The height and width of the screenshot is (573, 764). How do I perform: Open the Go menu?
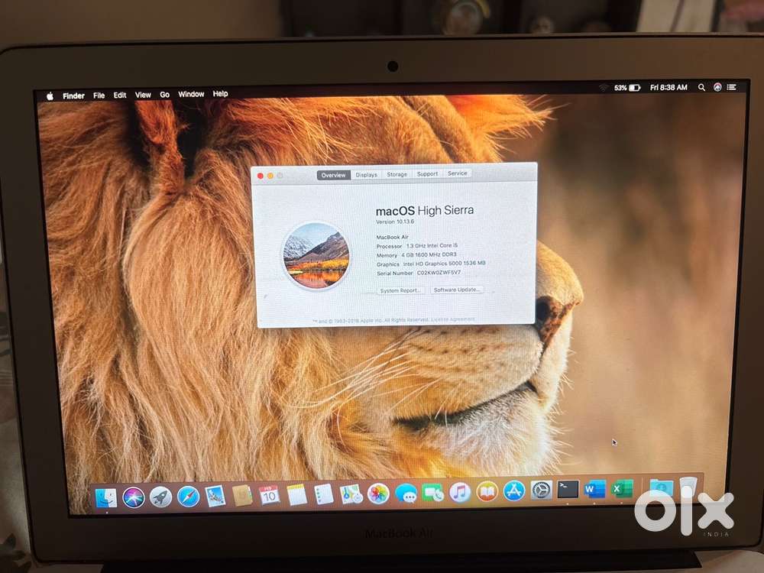tap(165, 95)
